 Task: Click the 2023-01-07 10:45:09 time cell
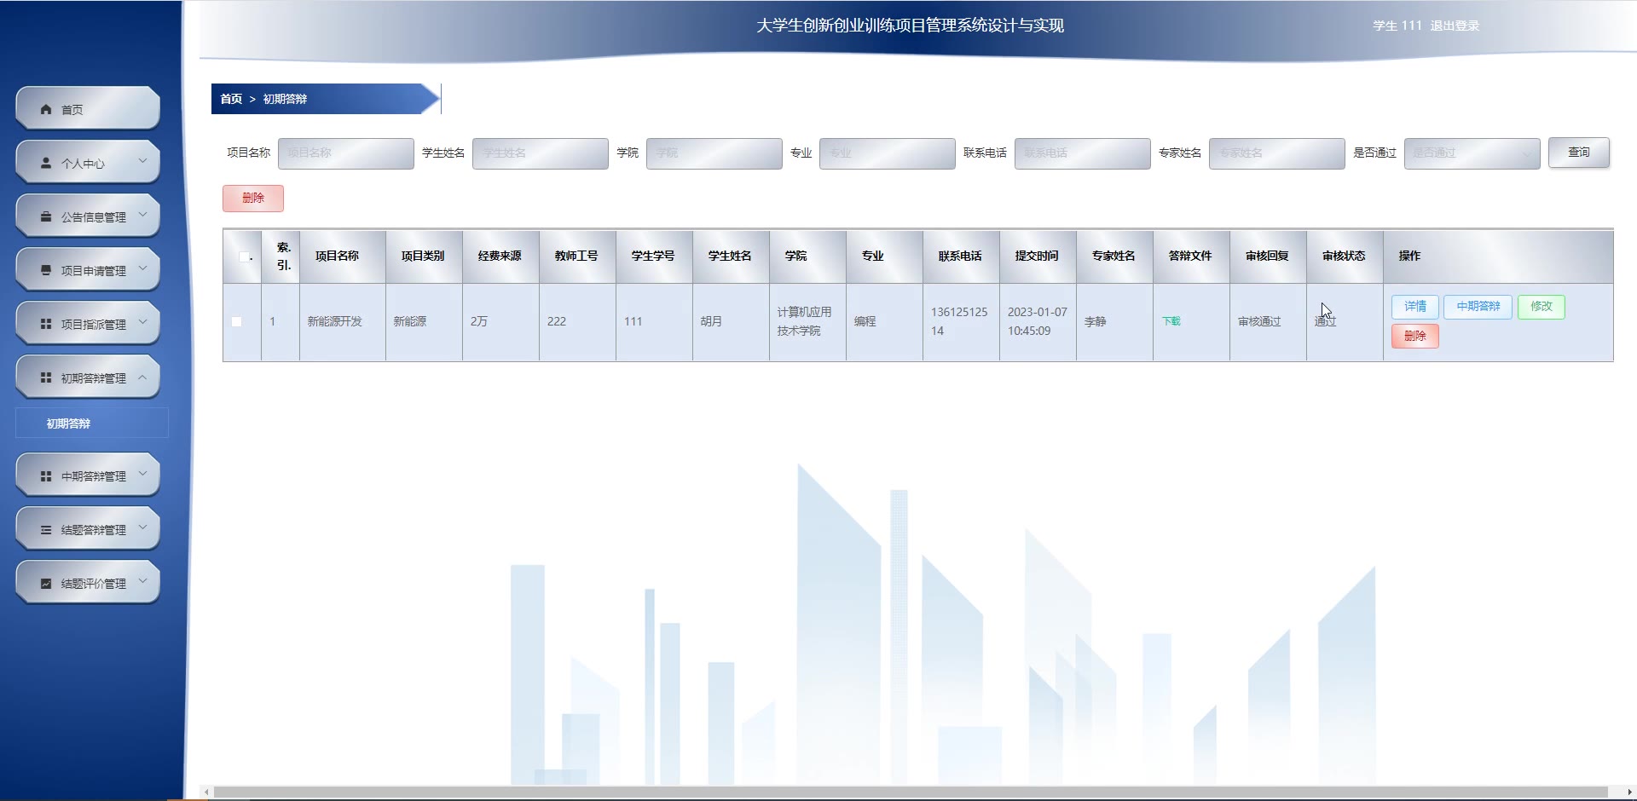coord(1038,321)
